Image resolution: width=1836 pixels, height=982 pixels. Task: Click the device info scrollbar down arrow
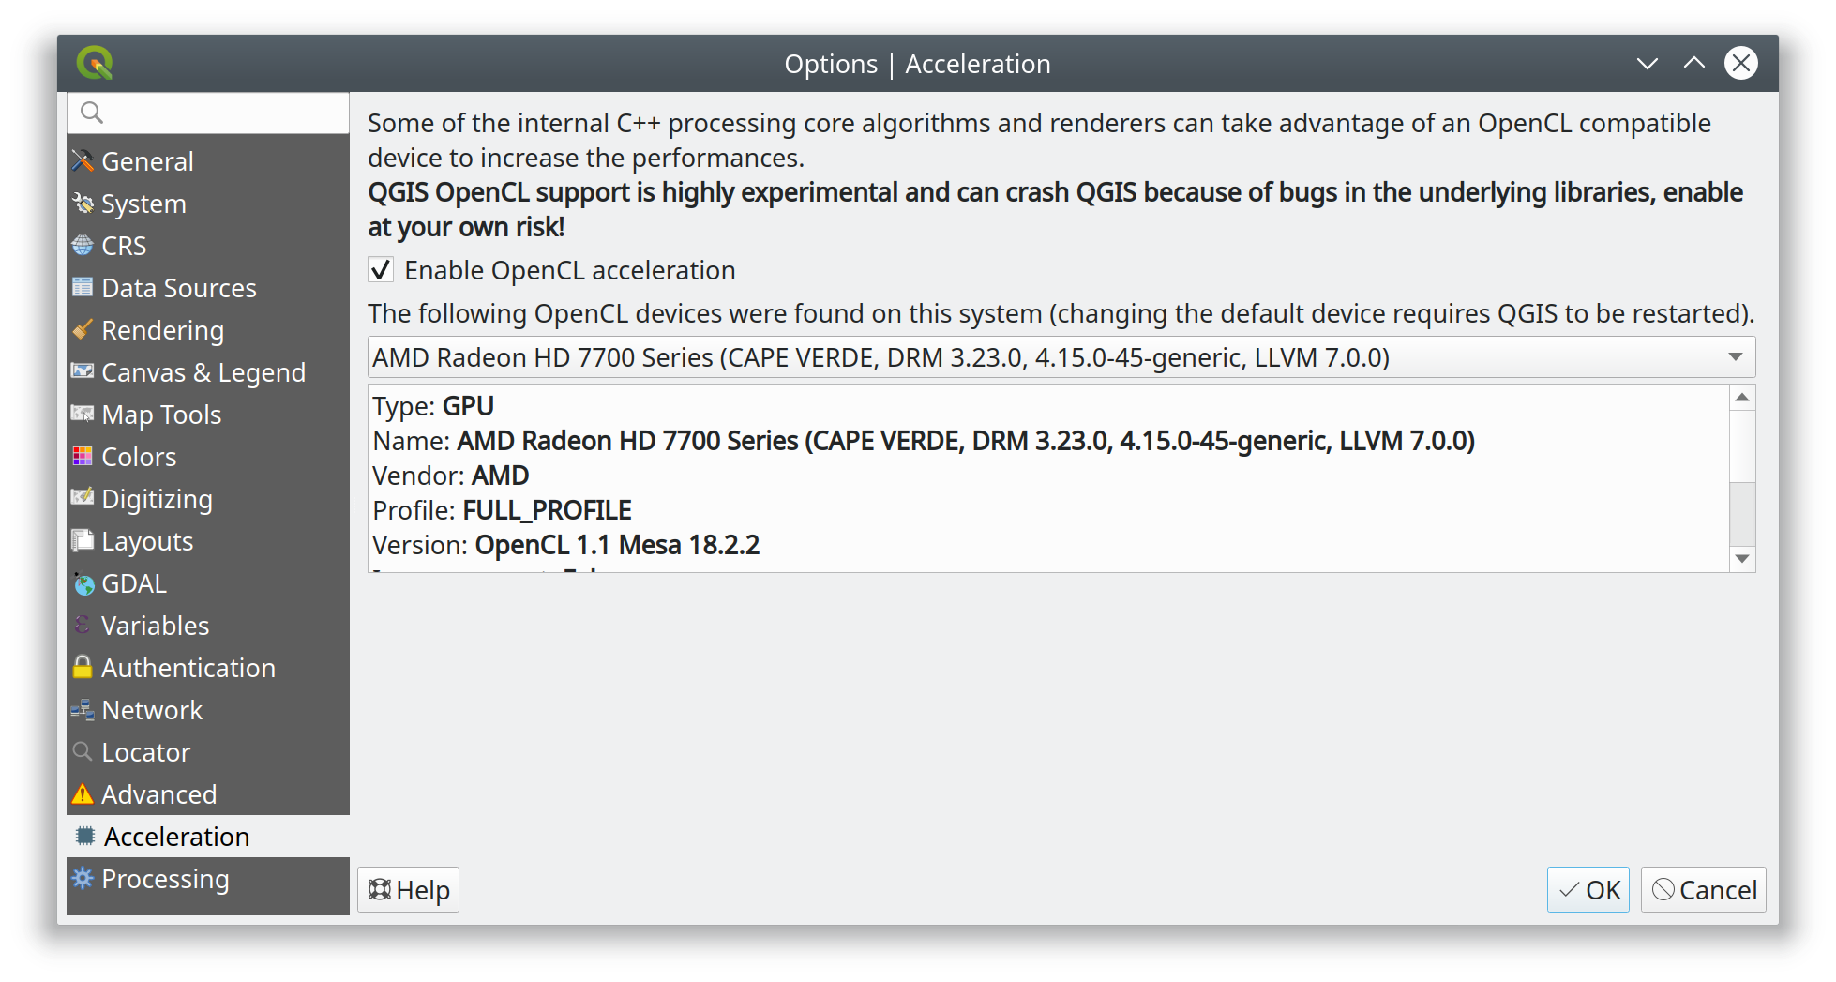click(1742, 558)
